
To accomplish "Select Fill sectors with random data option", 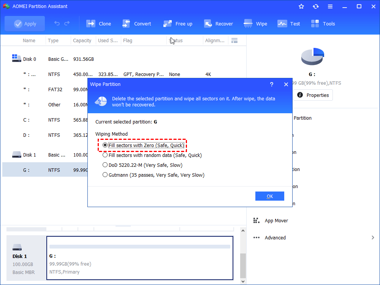I will tap(152, 155).
